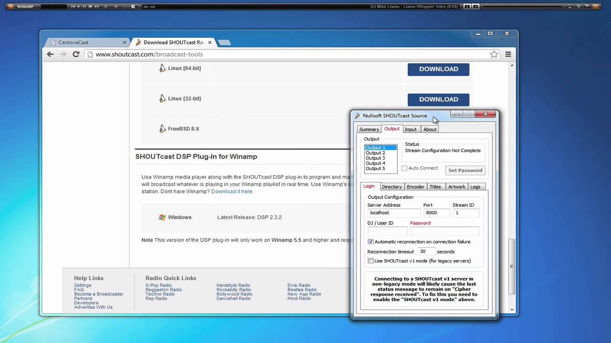Open the K-Pop Radio link
This screenshot has width=611, height=343.
158,285
